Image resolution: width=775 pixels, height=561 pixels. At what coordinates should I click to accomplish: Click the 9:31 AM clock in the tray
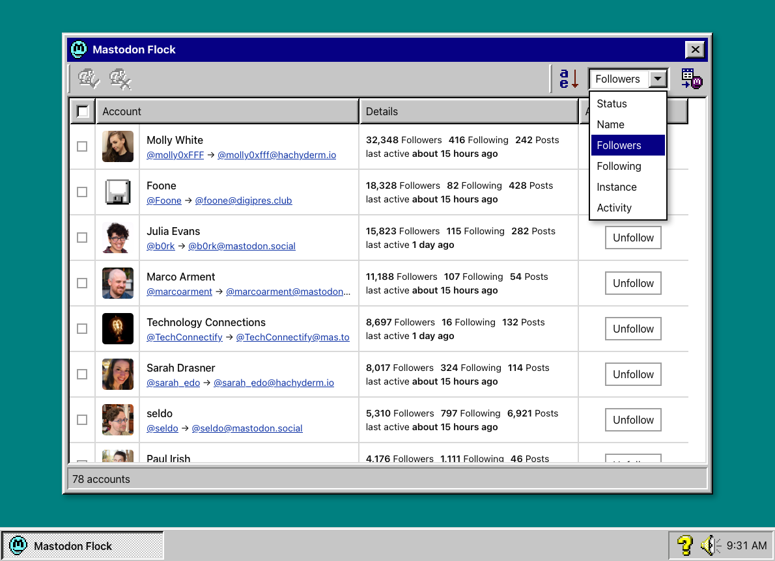(746, 545)
